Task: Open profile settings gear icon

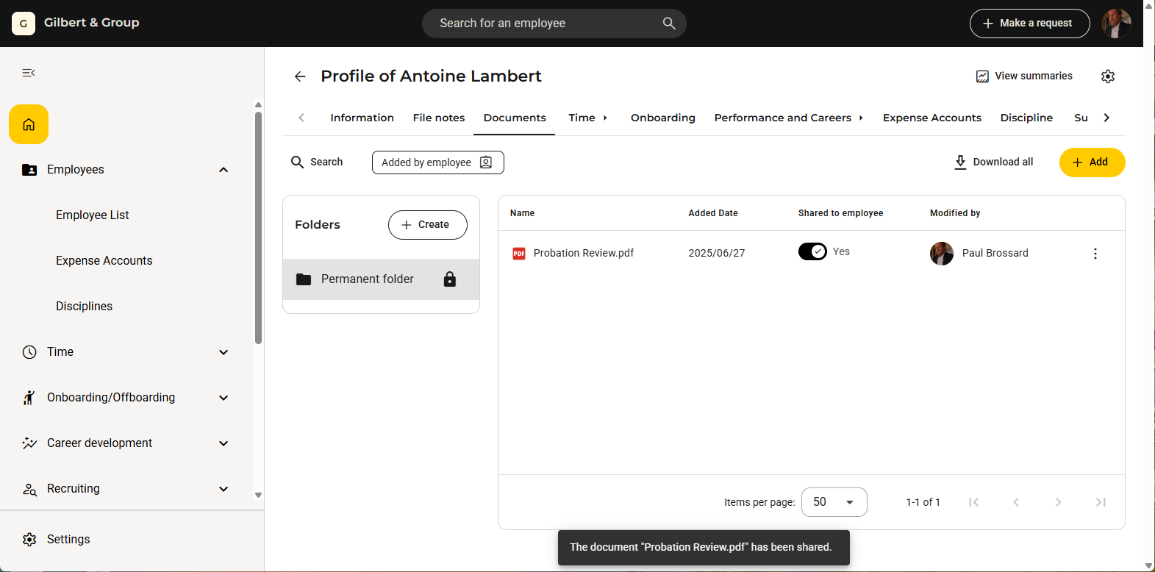Action: coord(1108,76)
